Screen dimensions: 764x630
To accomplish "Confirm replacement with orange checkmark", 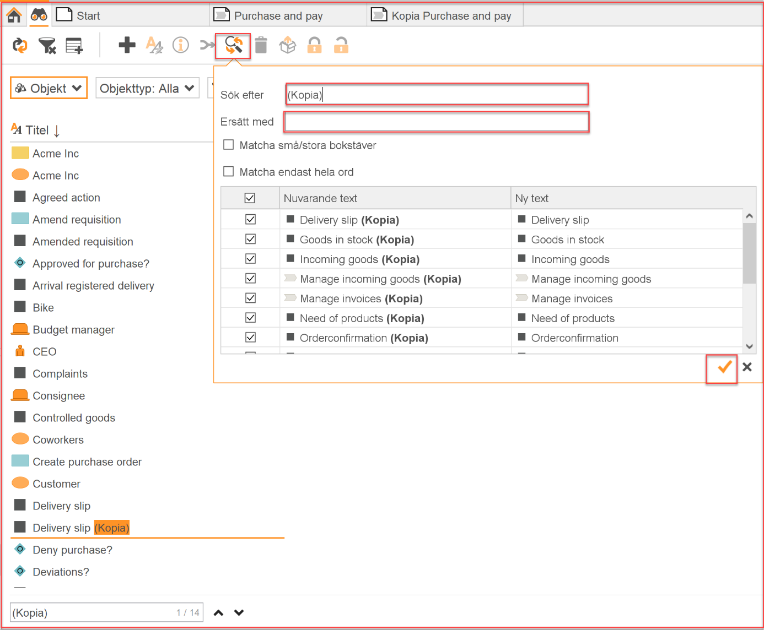I will [724, 367].
